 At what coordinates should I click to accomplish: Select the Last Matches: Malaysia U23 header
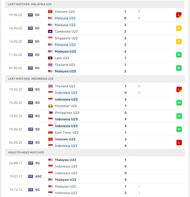(95, 4)
